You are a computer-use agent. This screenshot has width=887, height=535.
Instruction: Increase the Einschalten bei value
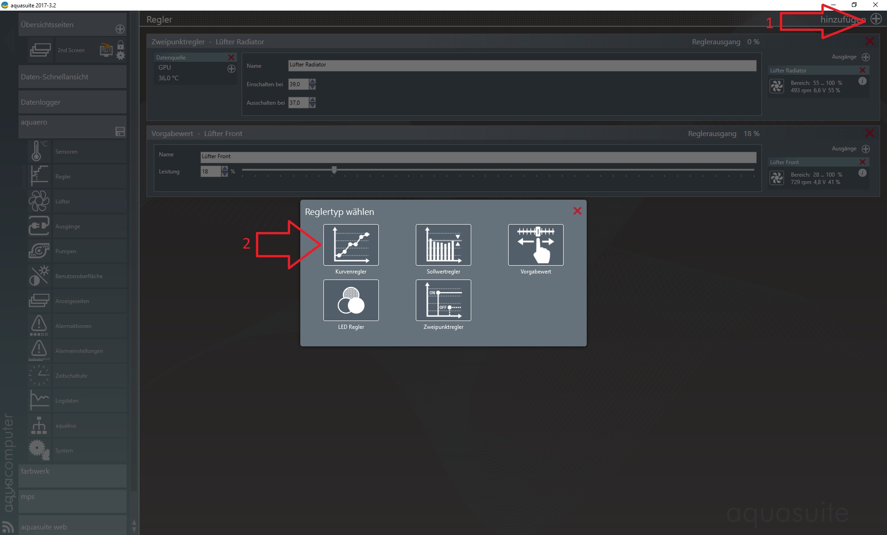[x=313, y=82]
